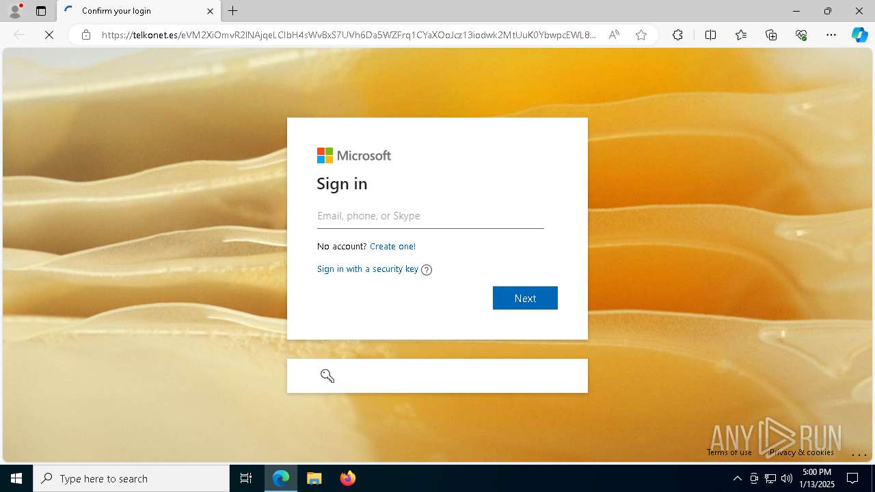Image resolution: width=875 pixels, height=492 pixels.
Task: Open the footer ellipsis menu
Action: 859,454
